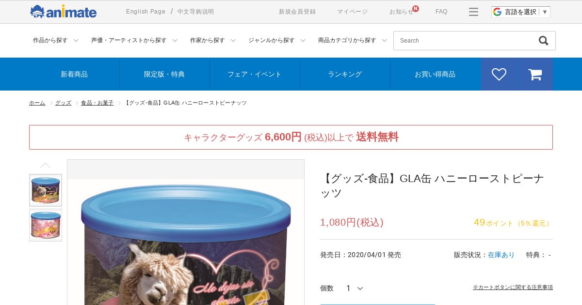Viewport: 582px width, 305px height.
Task: Click the English Page link
Action: (x=145, y=12)
